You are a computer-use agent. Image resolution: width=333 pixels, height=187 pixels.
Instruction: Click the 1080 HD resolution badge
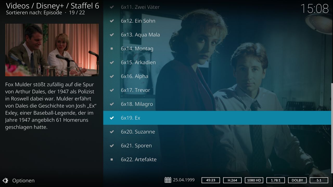tap(254, 180)
